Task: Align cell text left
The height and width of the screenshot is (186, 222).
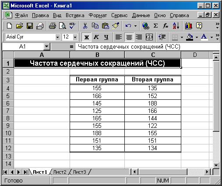Action: (x=119, y=37)
